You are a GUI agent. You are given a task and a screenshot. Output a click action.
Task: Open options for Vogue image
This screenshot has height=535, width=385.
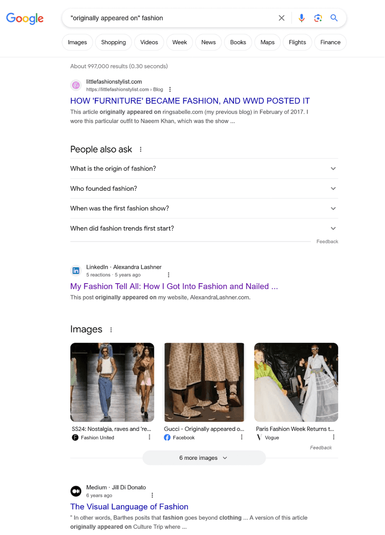pos(334,437)
